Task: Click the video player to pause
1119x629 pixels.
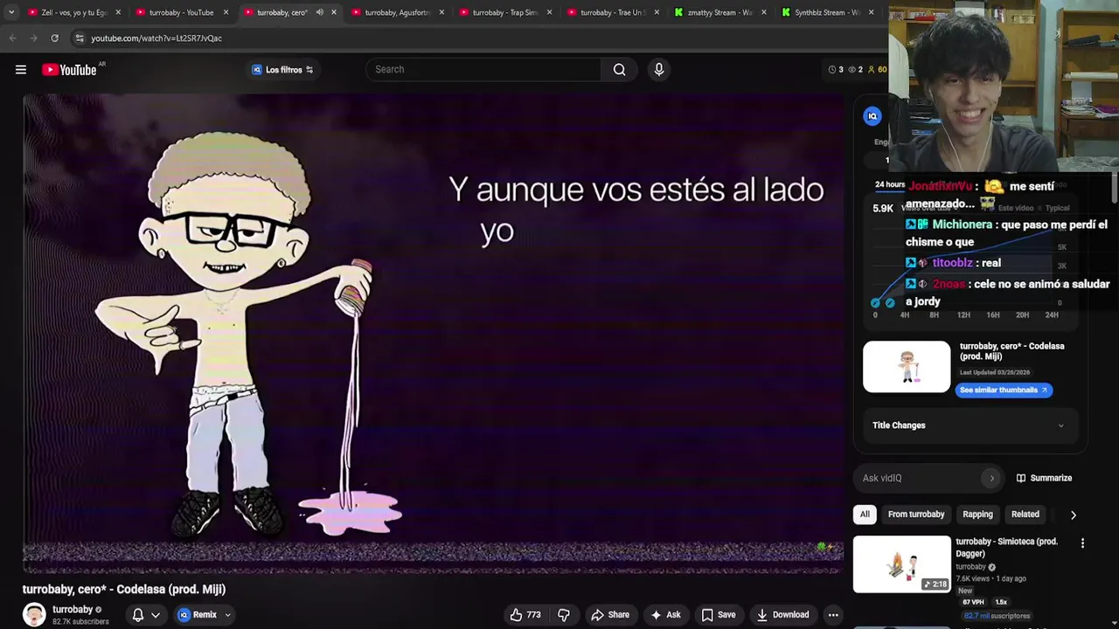Action: pyautogui.click(x=433, y=334)
